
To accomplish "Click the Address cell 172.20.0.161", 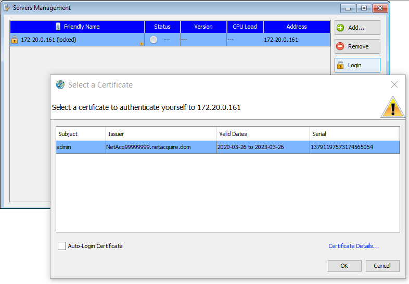I will coord(297,40).
